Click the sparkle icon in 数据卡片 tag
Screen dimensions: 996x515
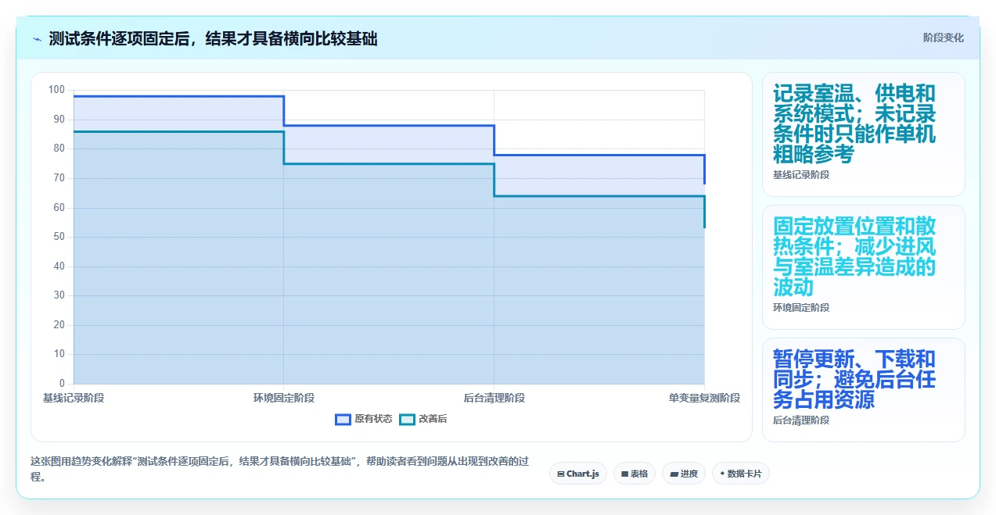722,474
